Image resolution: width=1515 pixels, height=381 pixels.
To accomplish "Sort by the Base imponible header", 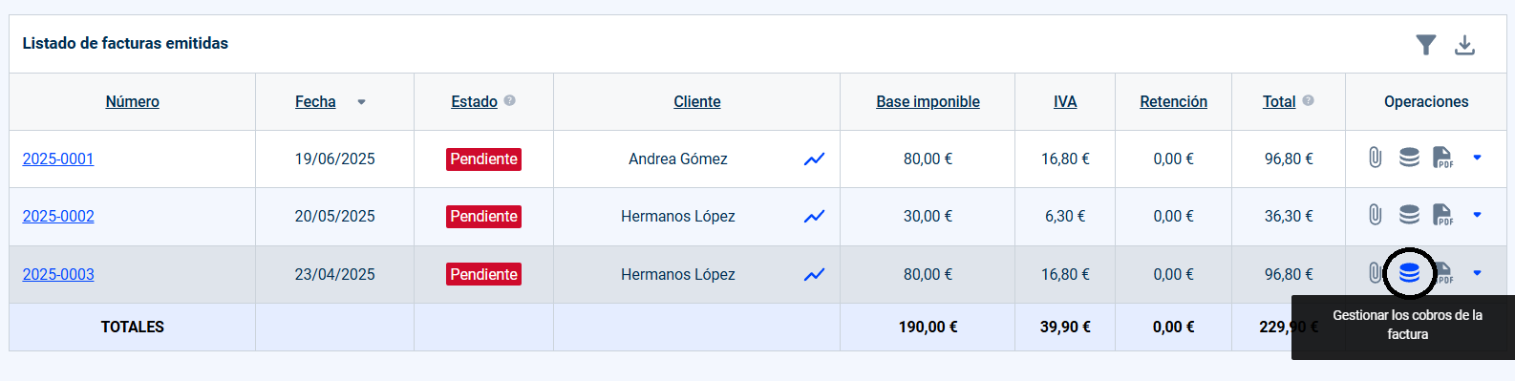I will point(928,102).
